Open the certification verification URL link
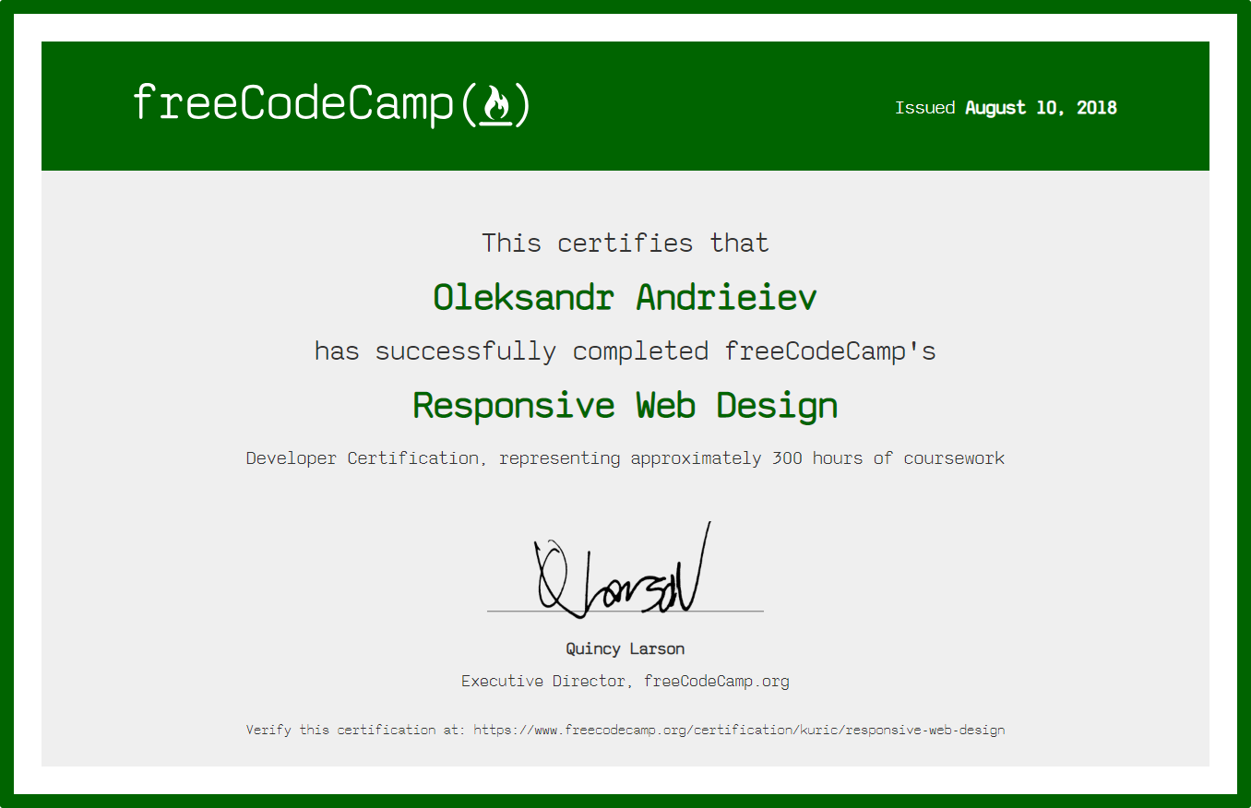 pyautogui.click(x=738, y=730)
